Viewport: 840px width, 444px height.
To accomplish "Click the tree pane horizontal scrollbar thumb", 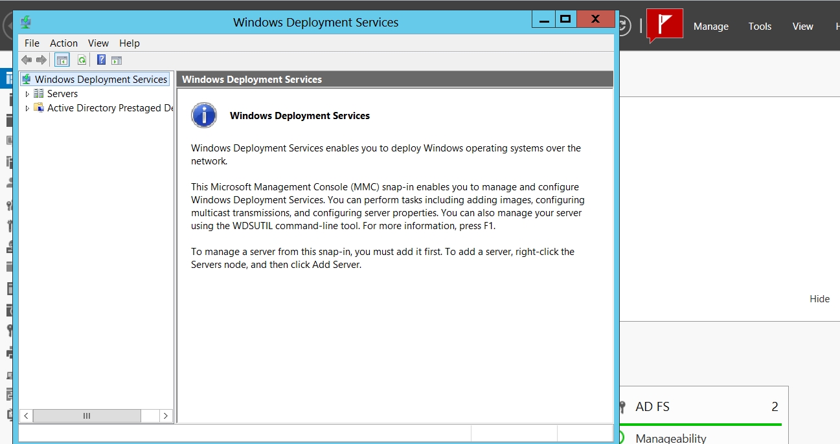I will point(87,416).
